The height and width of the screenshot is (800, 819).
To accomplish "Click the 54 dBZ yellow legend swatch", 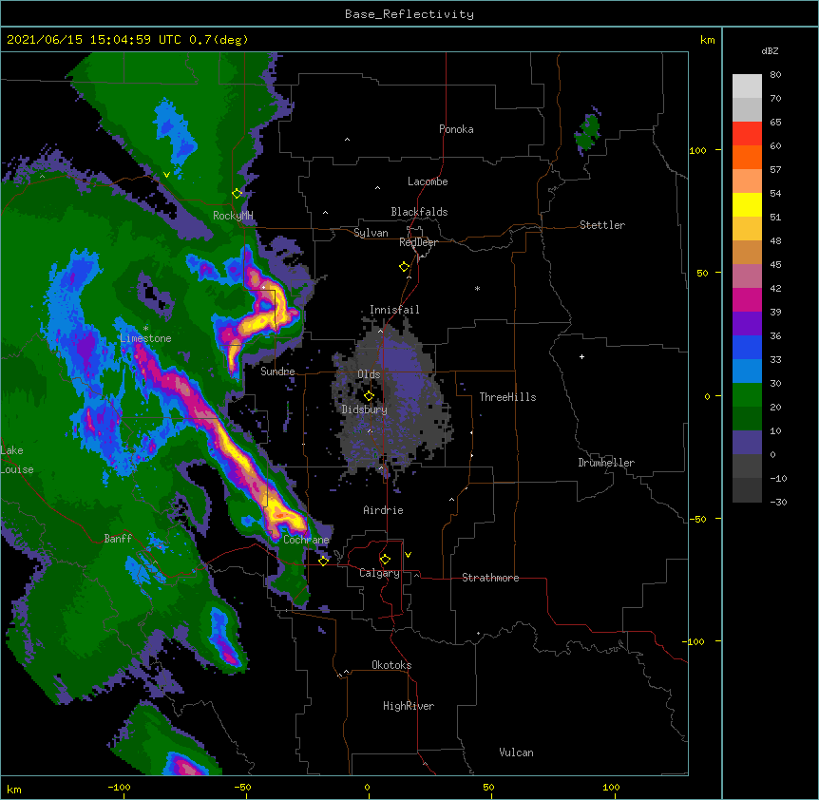I will point(747,204).
